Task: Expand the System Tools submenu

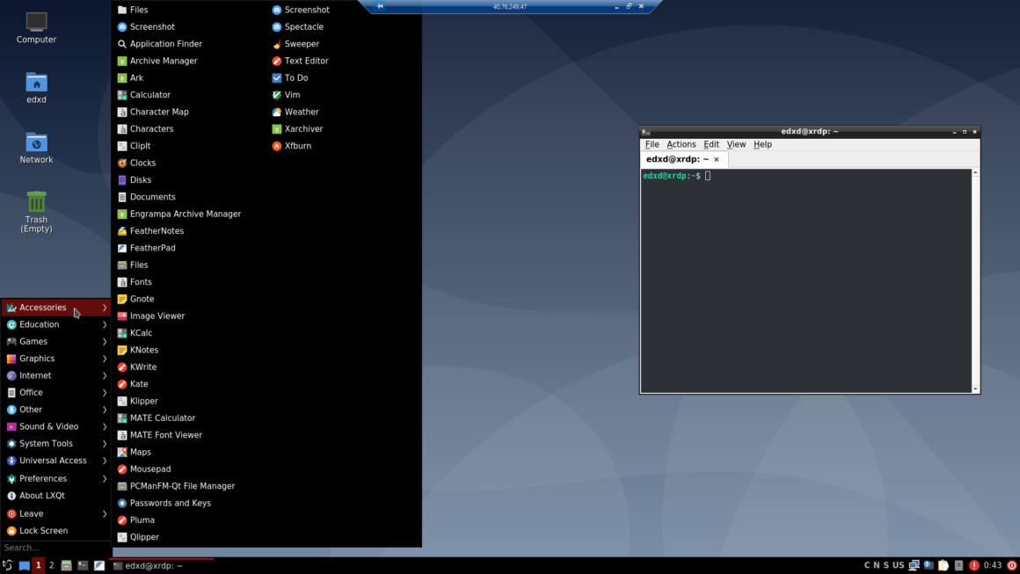Action: point(44,443)
